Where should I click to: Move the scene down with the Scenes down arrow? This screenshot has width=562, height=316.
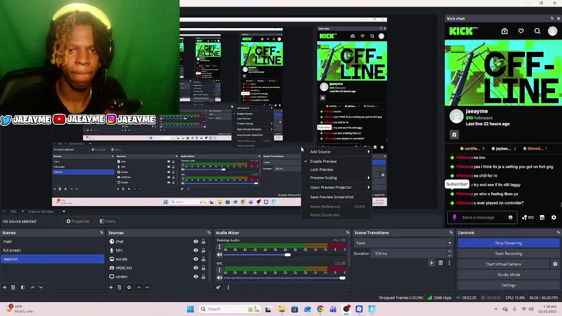(x=41, y=287)
